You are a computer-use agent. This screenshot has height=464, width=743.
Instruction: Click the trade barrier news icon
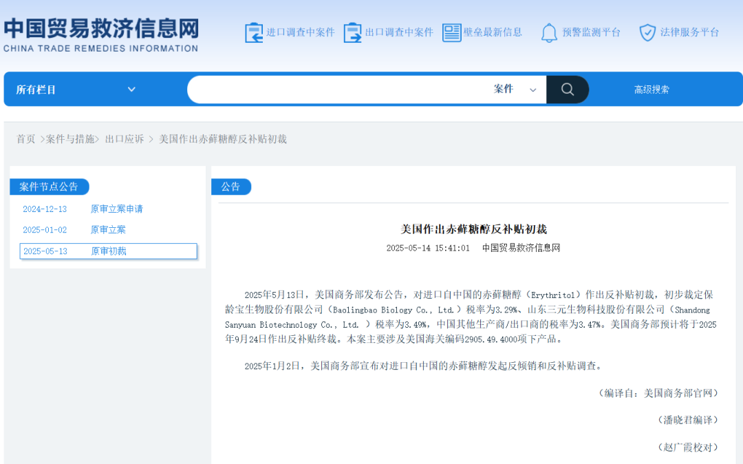(451, 33)
